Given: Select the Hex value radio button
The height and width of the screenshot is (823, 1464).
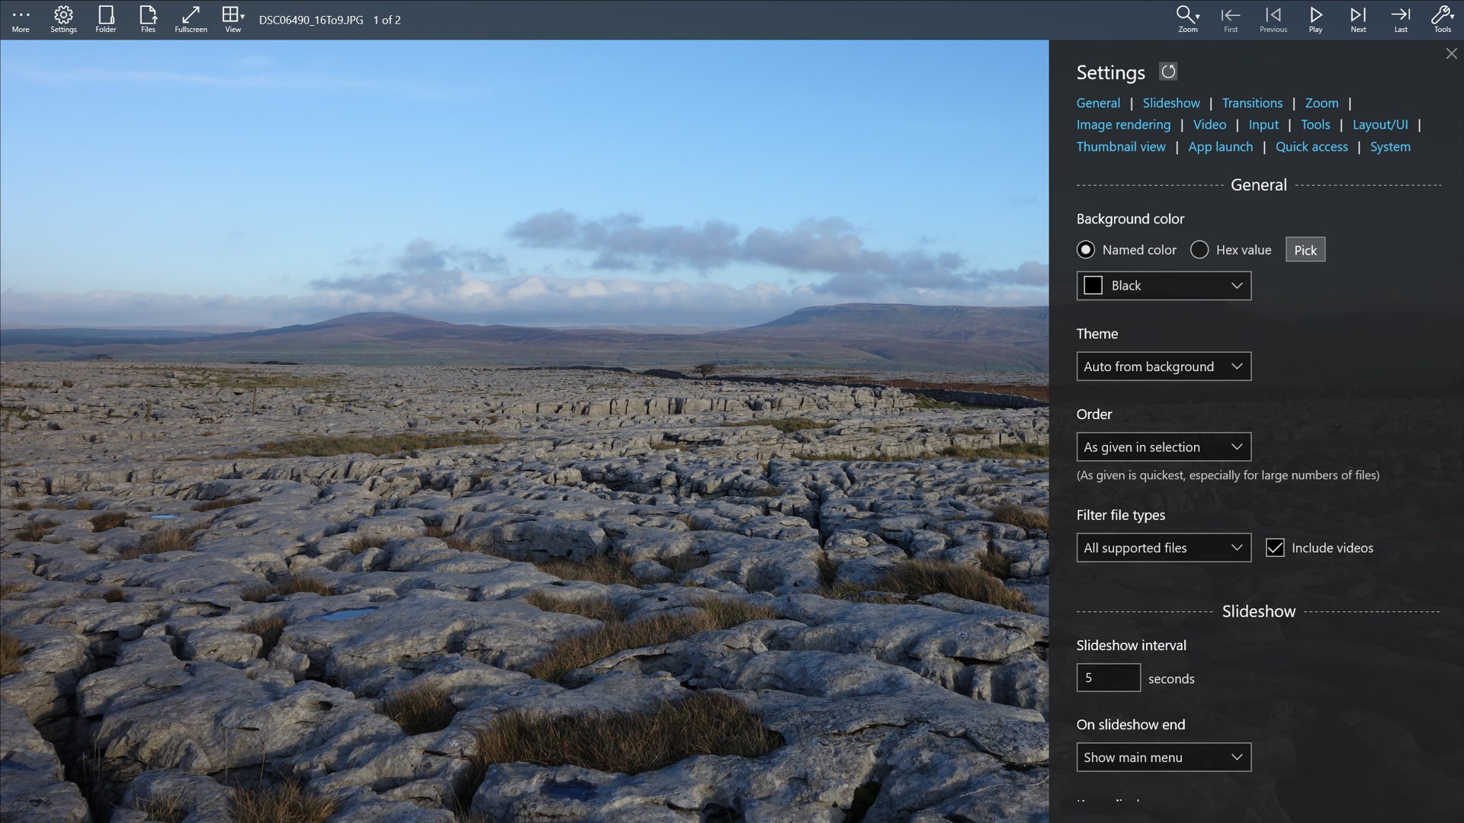Looking at the screenshot, I should pos(1199,249).
